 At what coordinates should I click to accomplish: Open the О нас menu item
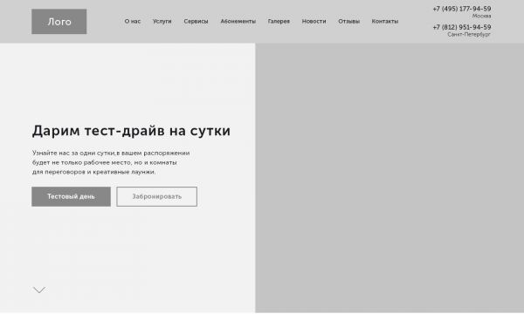(x=133, y=21)
